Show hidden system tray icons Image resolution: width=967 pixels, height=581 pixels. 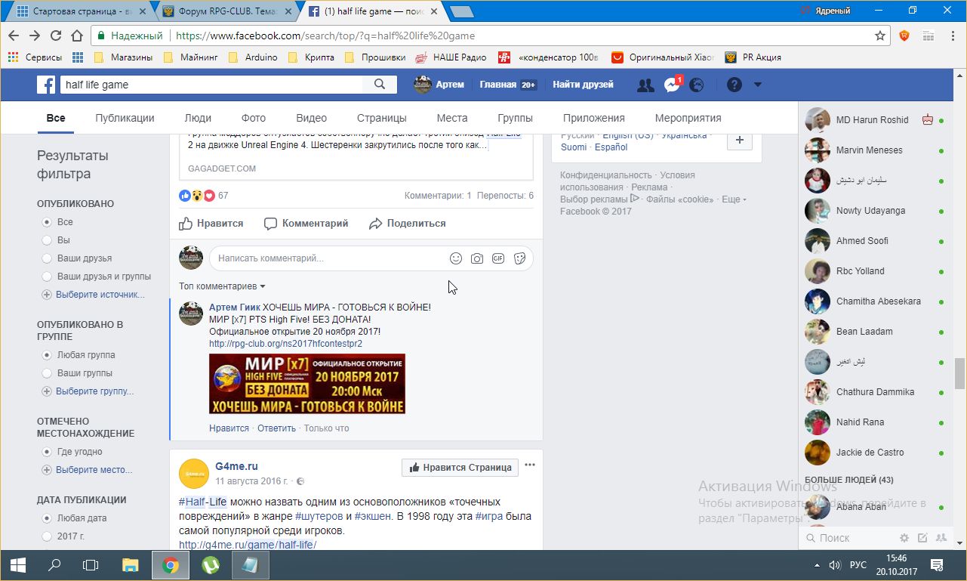817,565
